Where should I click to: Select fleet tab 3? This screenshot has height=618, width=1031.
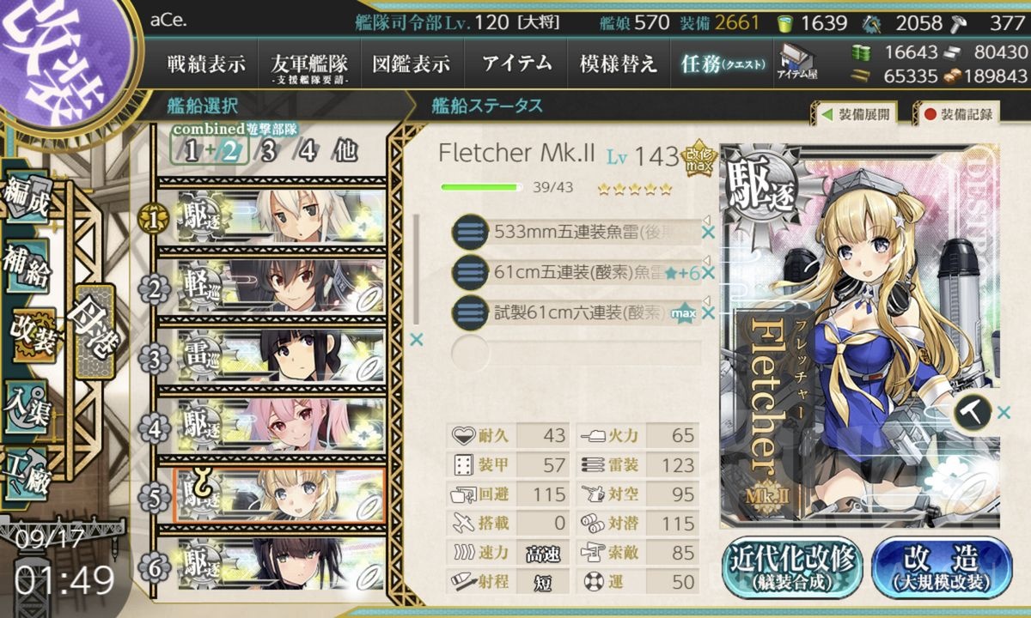[x=270, y=153]
